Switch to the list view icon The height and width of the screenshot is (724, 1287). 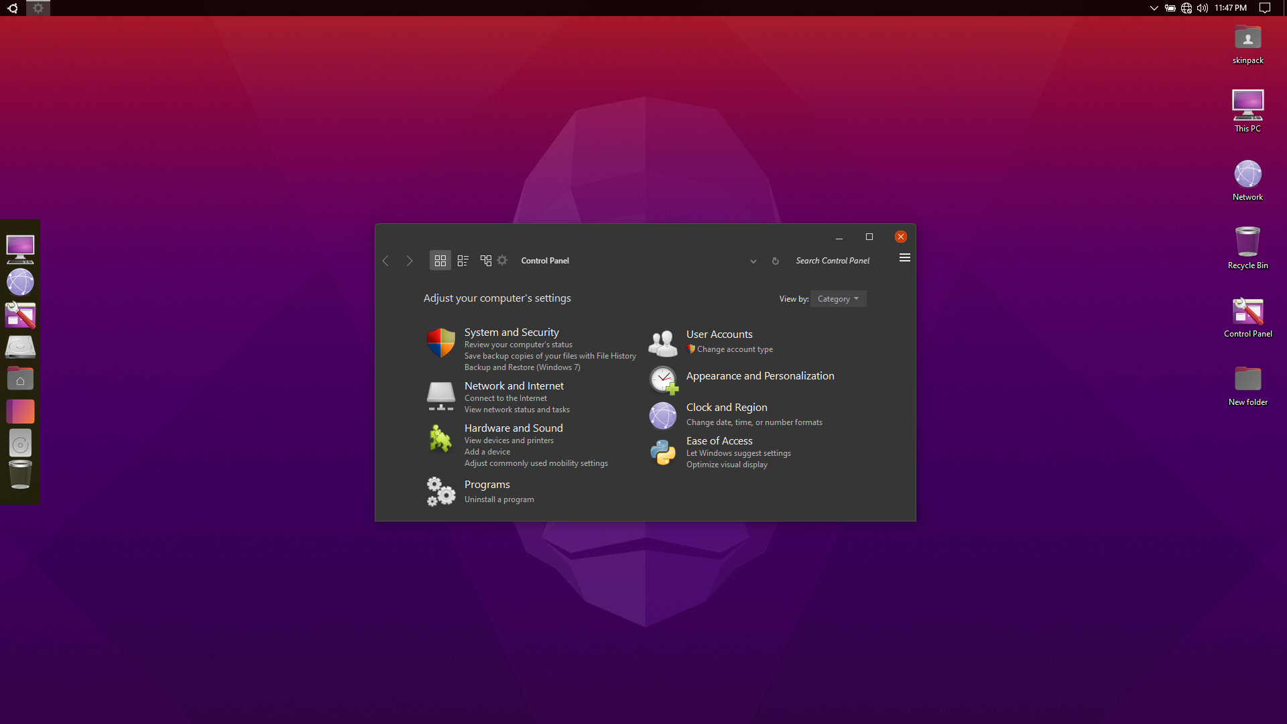[463, 261]
